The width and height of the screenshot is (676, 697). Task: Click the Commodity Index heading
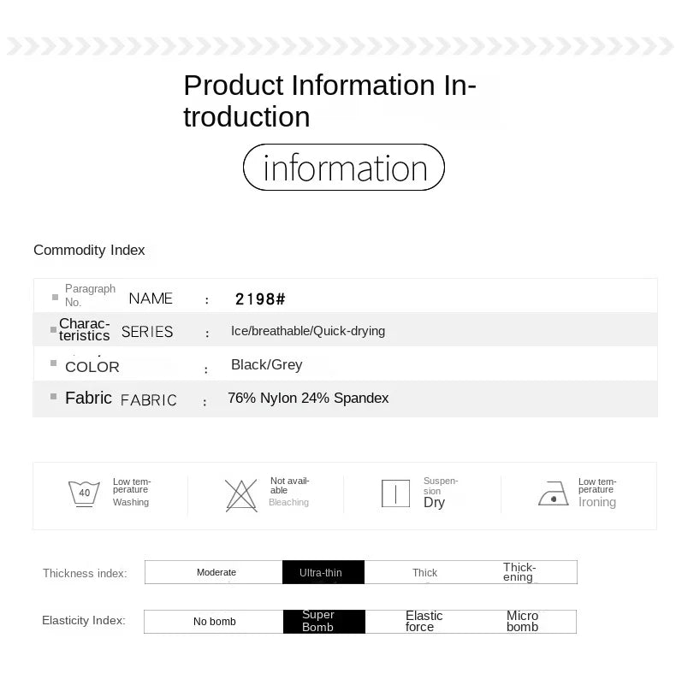click(x=89, y=250)
